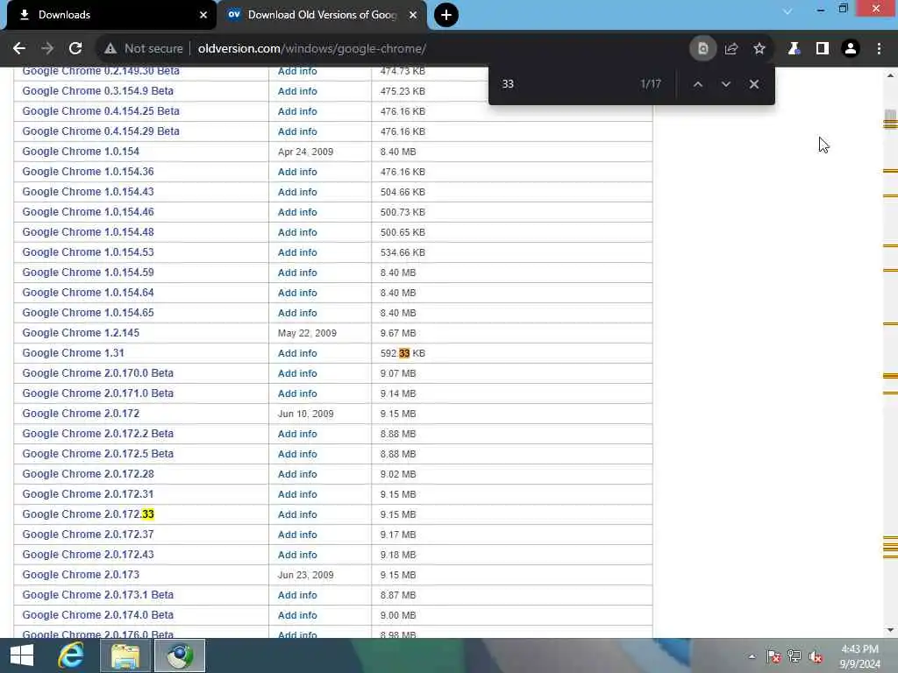This screenshot has width=898, height=673.
Task: Close the Download Old Versions tab
Action: coord(413,15)
